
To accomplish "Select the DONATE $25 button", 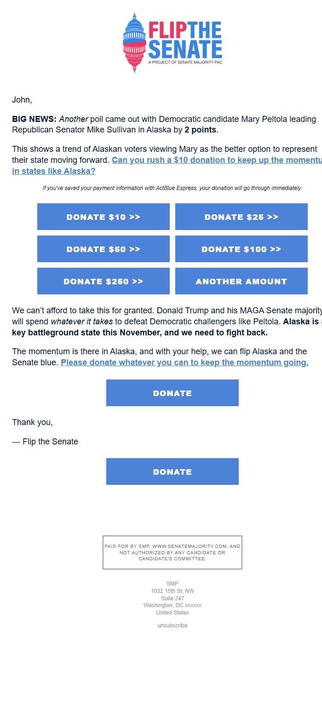I will coord(241,217).
